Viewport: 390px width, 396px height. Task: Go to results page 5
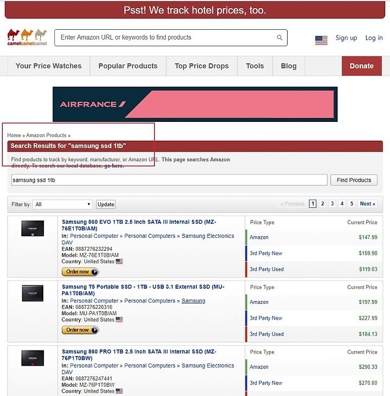point(352,204)
